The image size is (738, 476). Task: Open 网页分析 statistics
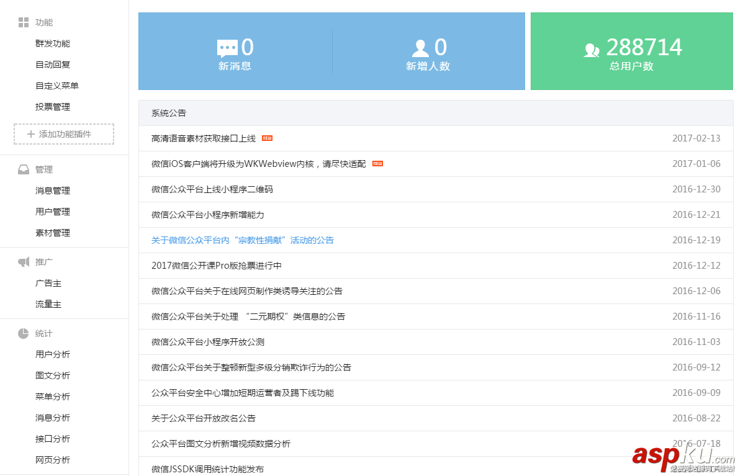[x=53, y=460]
